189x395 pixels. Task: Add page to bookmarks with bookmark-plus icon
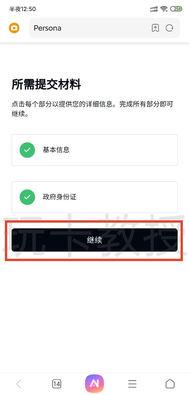click(x=156, y=28)
